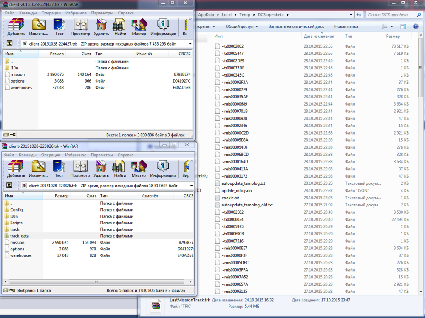Select track_data folder in the 223826.trk archive
Viewport: 425px width, 318px height.
click(20, 236)
